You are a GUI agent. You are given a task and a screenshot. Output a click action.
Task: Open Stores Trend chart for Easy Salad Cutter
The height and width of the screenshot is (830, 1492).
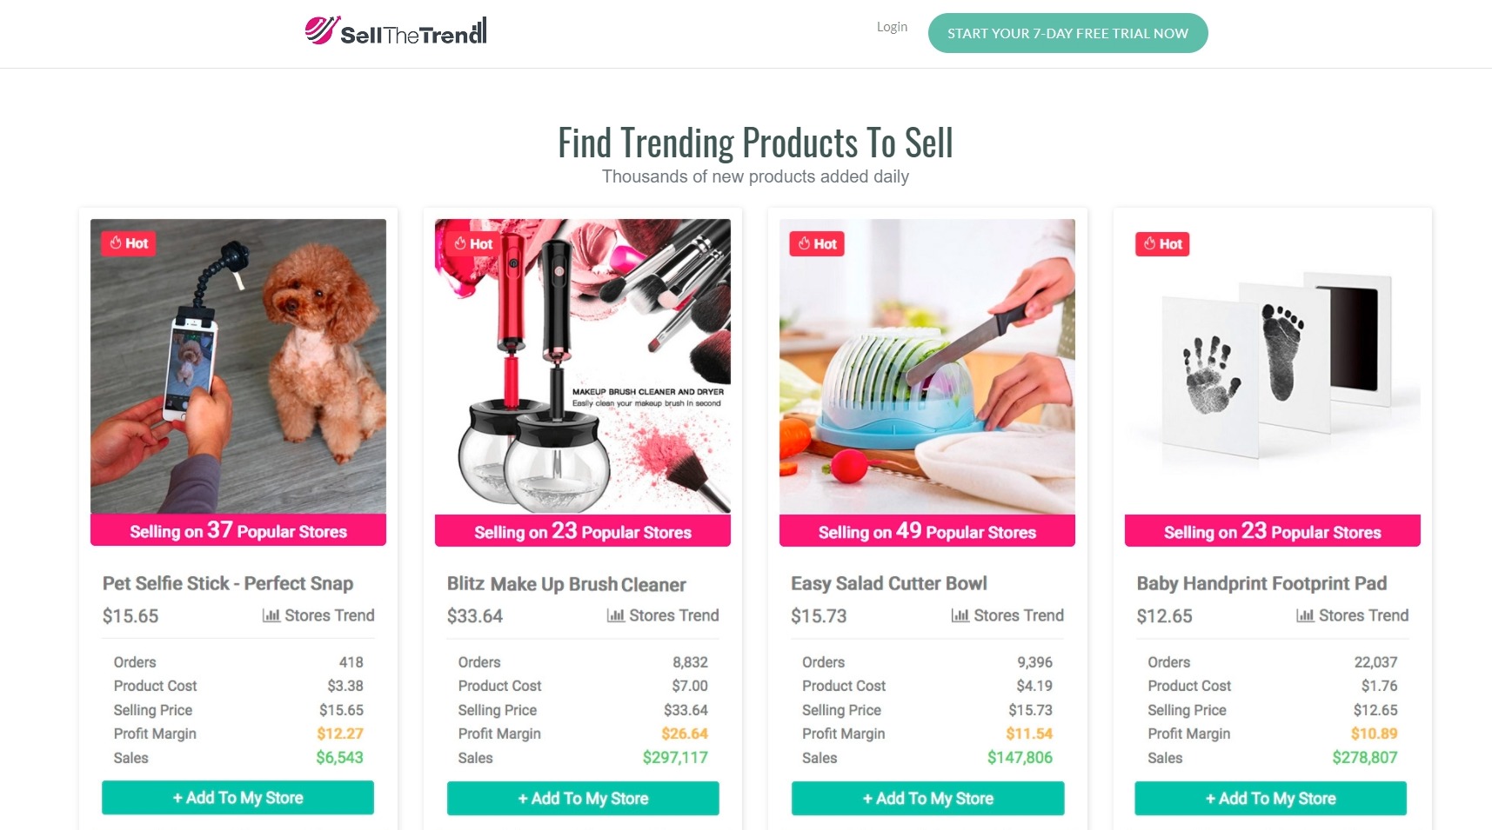(1007, 615)
